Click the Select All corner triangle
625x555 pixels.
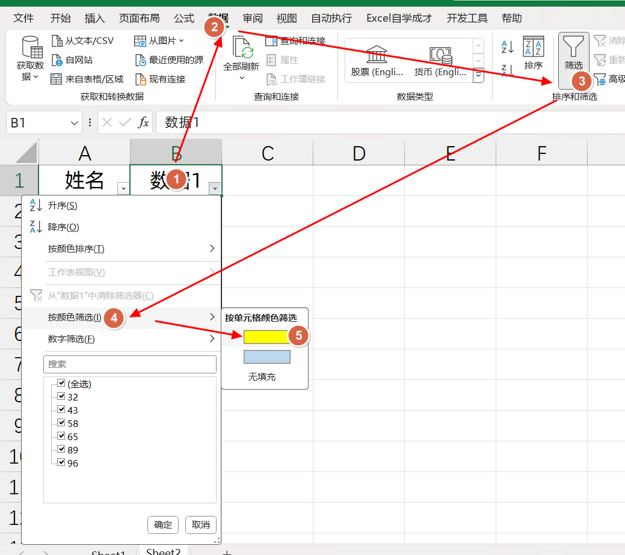(26, 153)
